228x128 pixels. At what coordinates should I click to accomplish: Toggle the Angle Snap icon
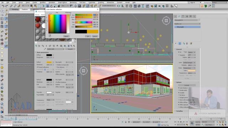pyautogui.click(x=88, y=6)
